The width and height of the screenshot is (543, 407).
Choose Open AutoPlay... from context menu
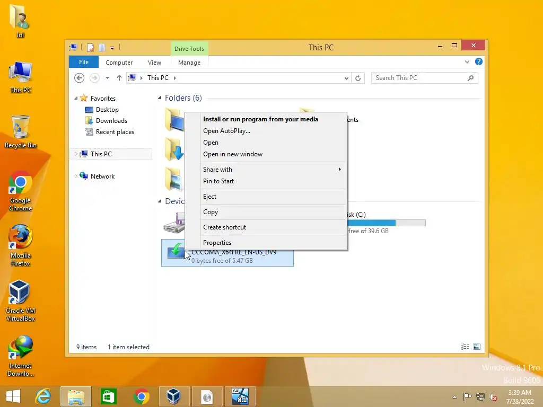(x=266, y=131)
